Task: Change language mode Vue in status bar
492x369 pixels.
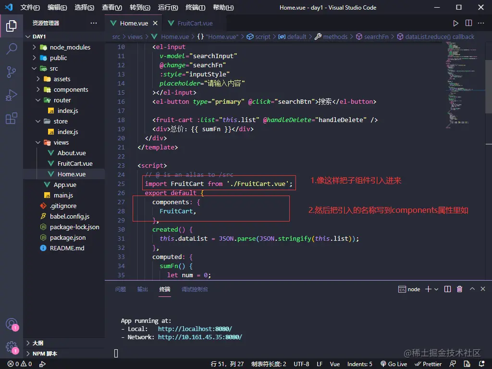Action: 334,364
